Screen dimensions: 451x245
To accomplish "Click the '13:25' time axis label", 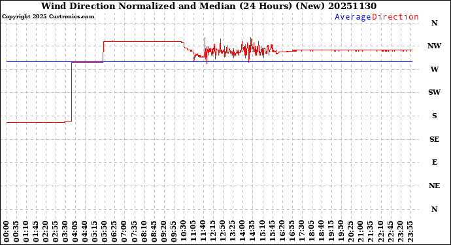I will [232, 232].
